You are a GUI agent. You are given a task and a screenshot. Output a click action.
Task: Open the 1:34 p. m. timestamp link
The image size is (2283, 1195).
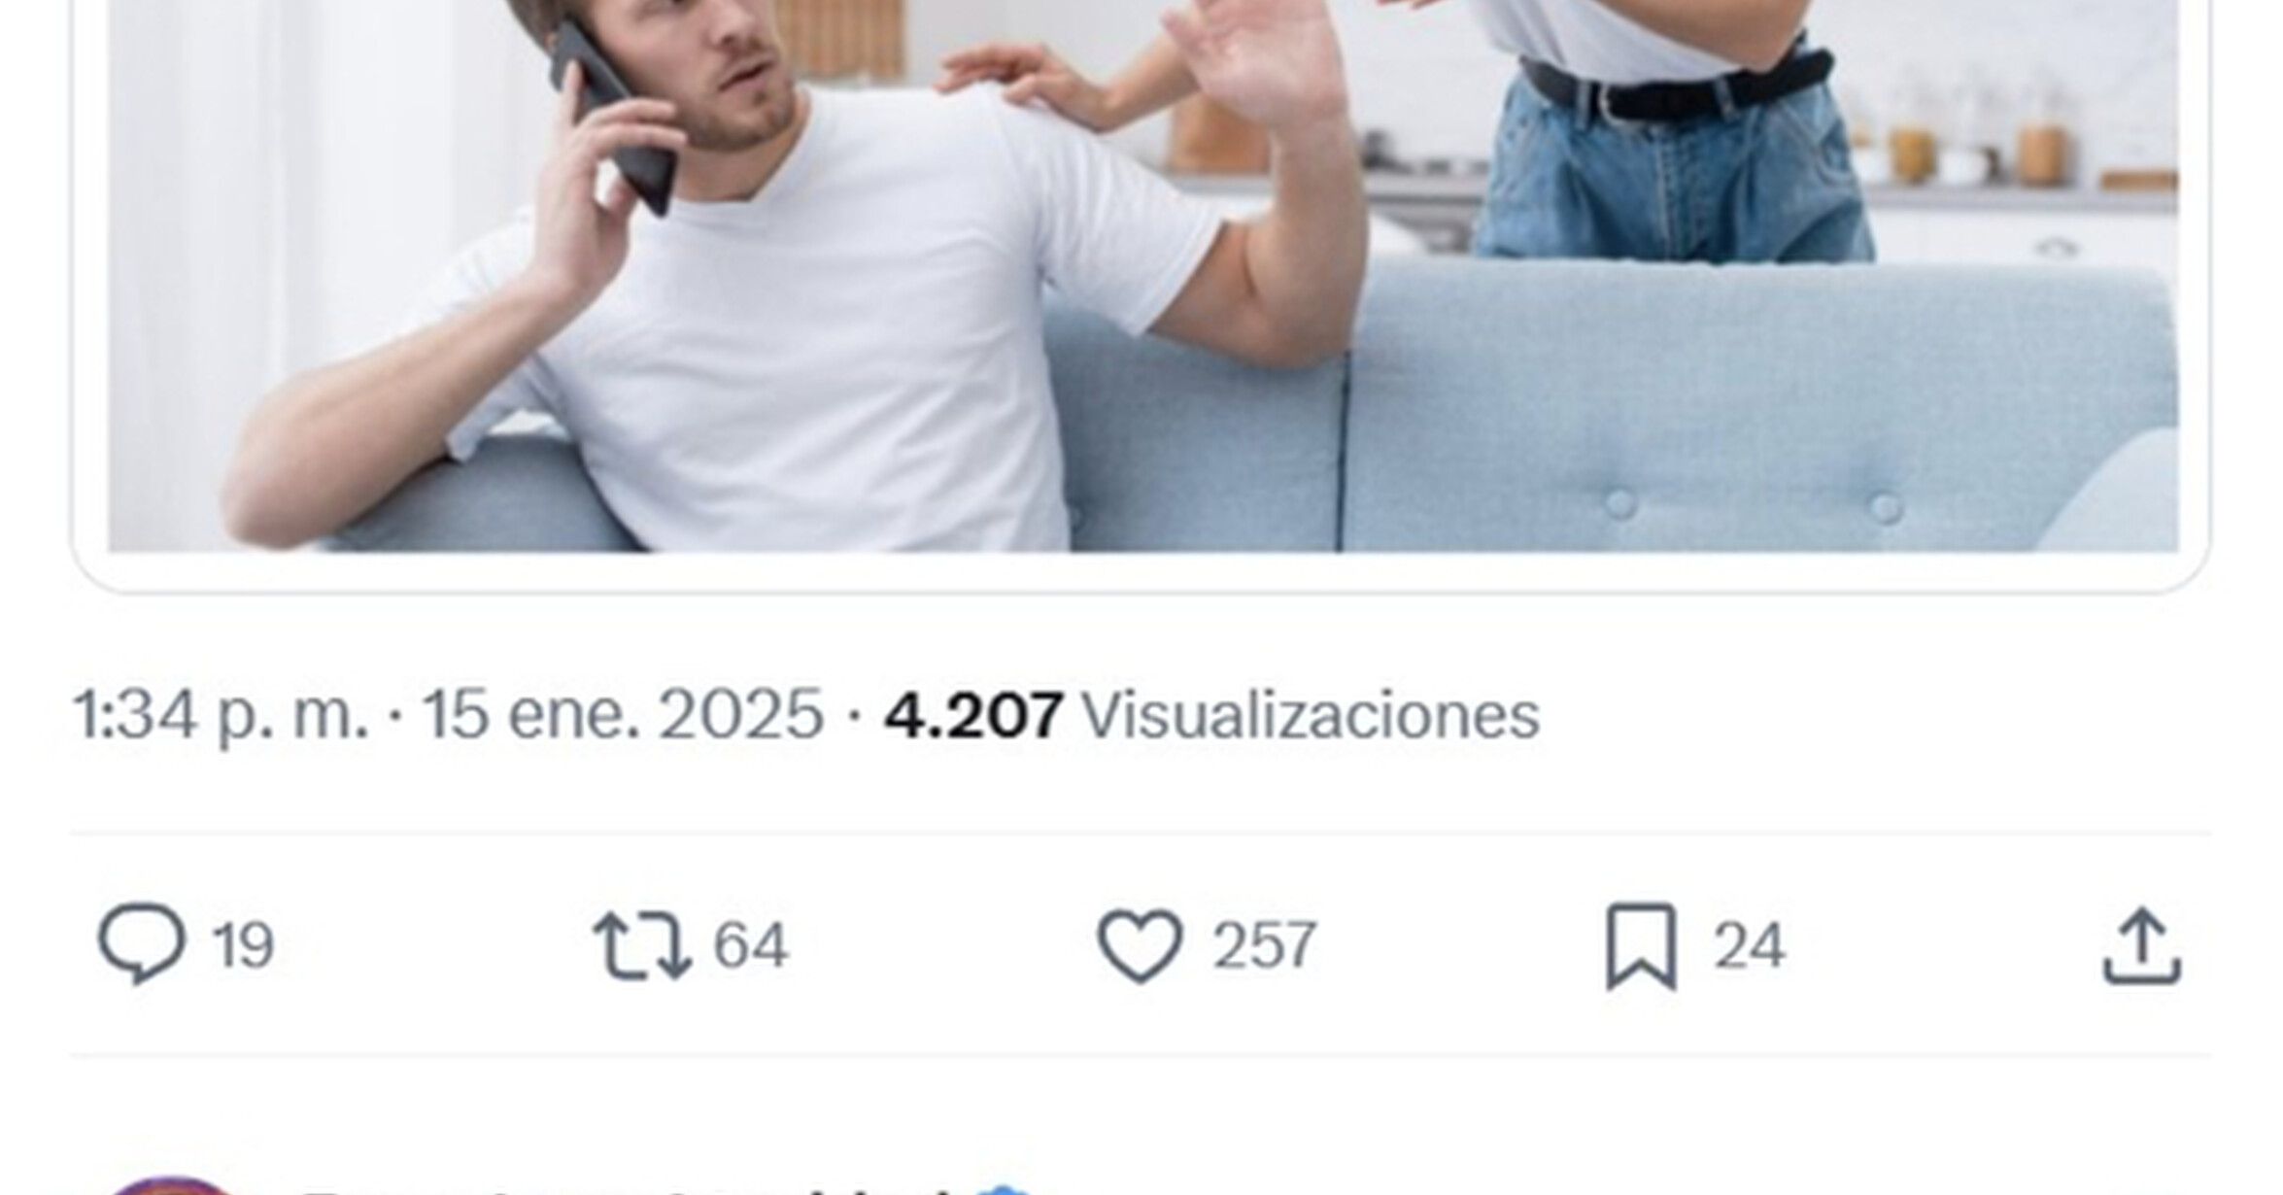pyautogui.click(x=221, y=716)
